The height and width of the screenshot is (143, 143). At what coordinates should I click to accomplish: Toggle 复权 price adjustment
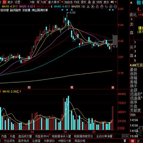(83, 2)
